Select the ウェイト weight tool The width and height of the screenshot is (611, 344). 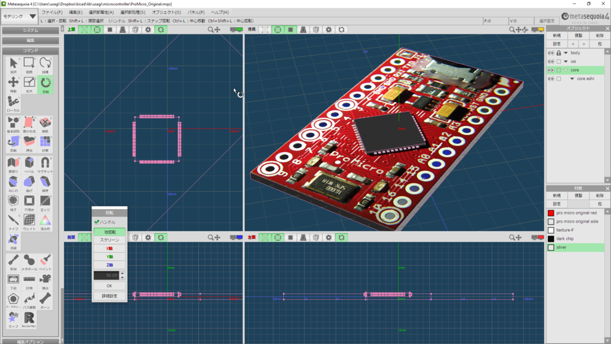29,222
